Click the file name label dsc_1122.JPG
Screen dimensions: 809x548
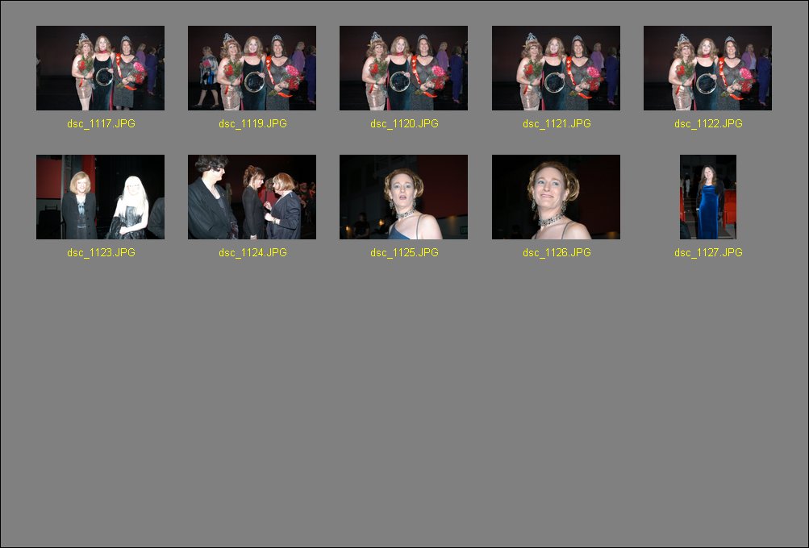(x=708, y=124)
